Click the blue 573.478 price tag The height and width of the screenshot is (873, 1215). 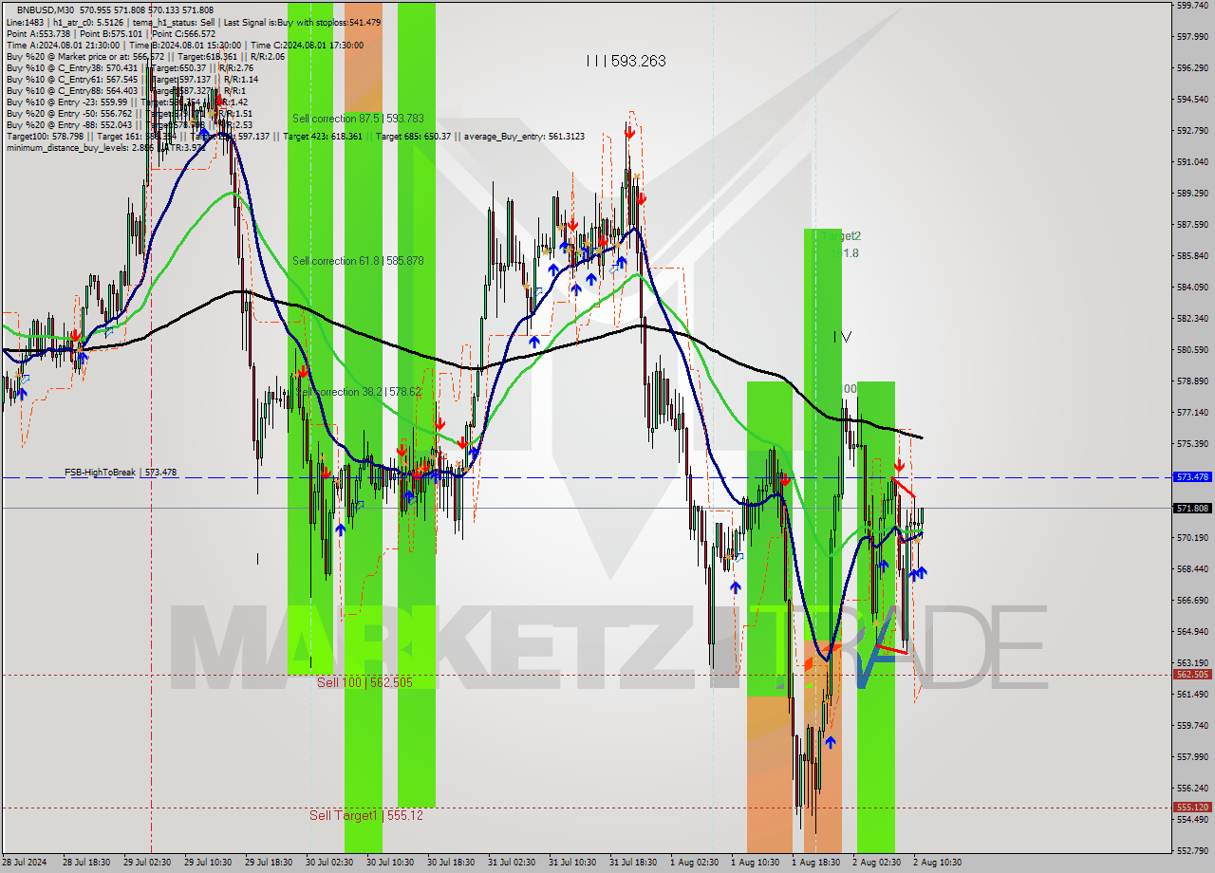coord(1192,477)
